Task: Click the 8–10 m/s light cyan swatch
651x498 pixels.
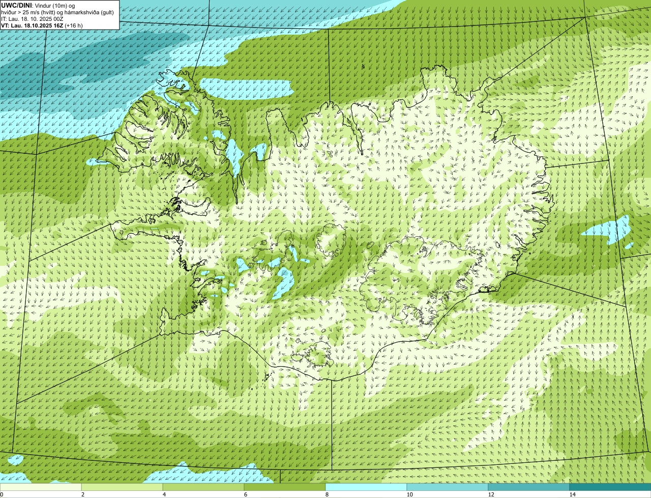Action: tap(366, 487)
